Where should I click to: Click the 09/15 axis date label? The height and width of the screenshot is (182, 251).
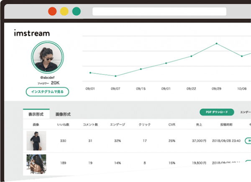click(141, 88)
